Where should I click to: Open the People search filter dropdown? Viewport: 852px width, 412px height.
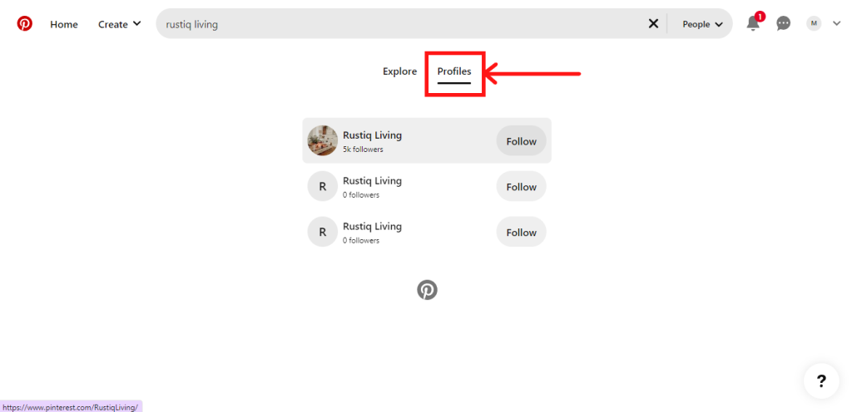(701, 24)
